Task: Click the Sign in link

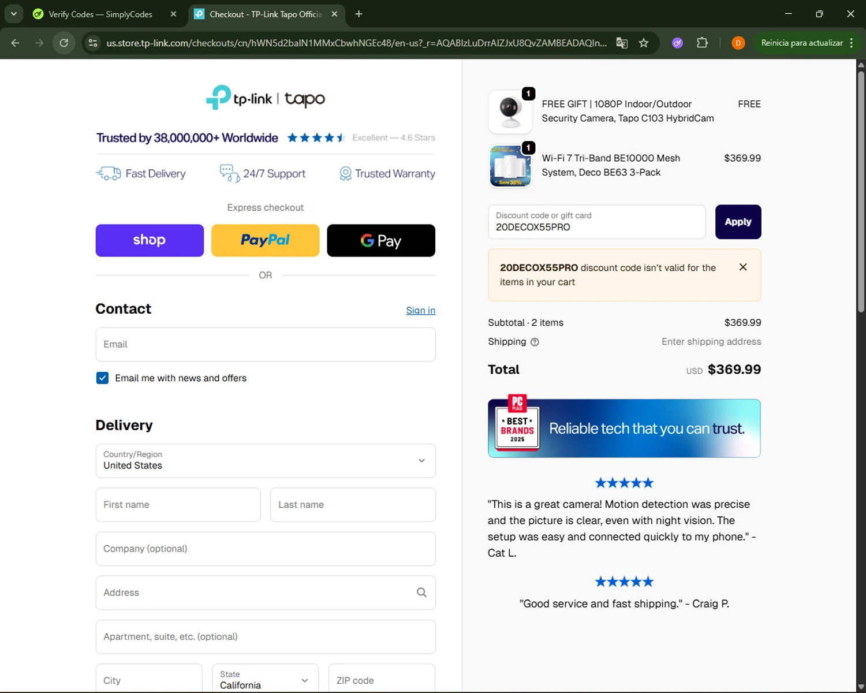Action: point(421,310)
